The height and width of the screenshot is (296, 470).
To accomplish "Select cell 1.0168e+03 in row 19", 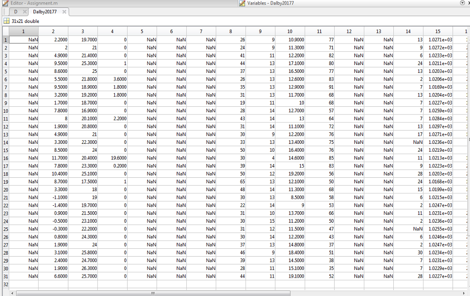I will tap(437, 181).
